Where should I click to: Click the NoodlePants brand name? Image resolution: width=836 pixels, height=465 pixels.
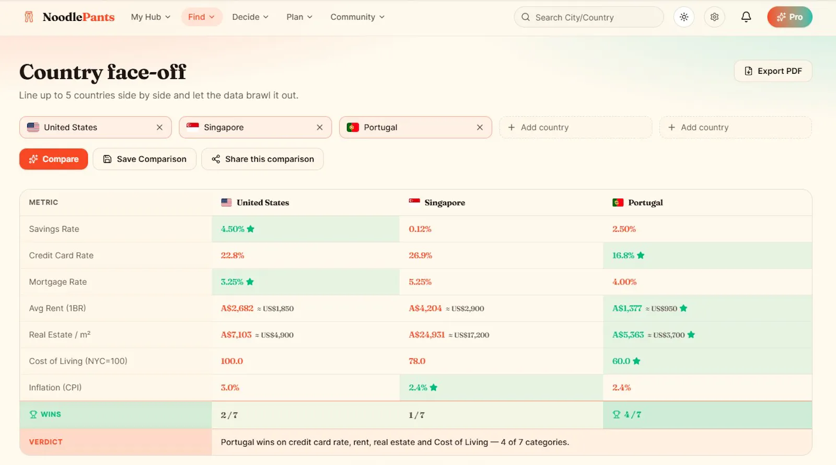coord(78,17)
